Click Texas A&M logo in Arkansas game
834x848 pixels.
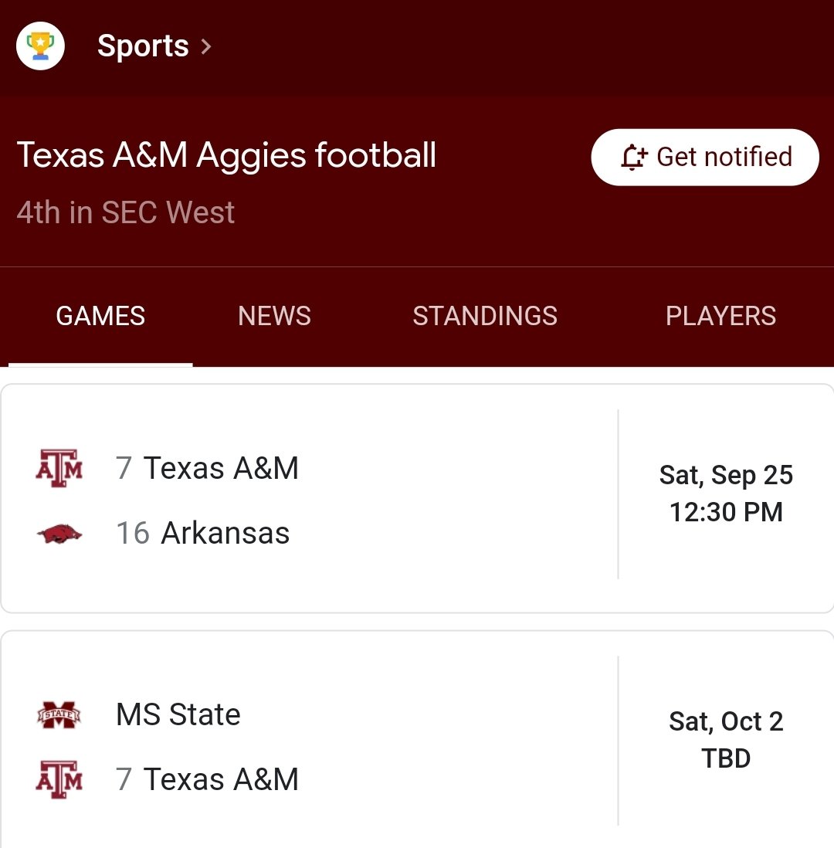pyautogui.click(x=59, y=468)
